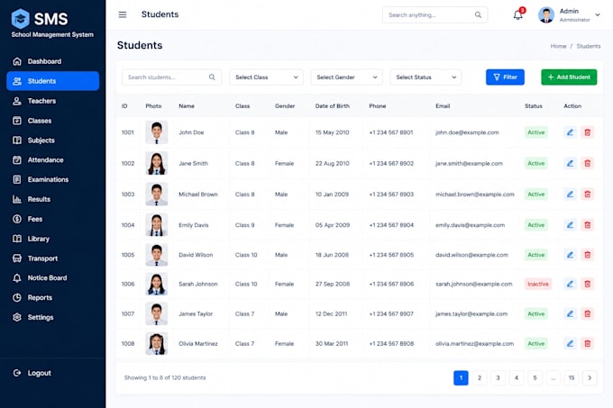Screen dimensions: 613x408
Task: Go to page 4
Action: tap(516, 377)
